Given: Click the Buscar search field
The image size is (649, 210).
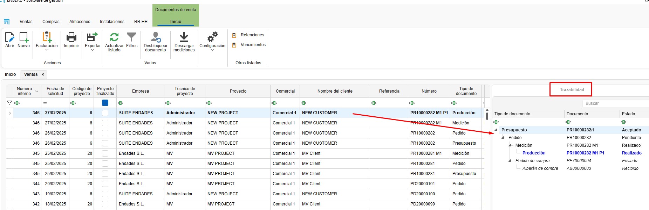Looking at the screenshot, I should click(616, 103).
